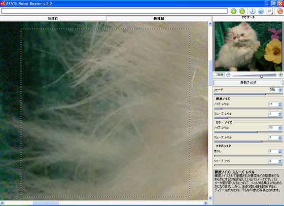Viewport: 284px width, 206px height.
Task: Click the red cancel icon in toolbar
Action: [280, 11]
